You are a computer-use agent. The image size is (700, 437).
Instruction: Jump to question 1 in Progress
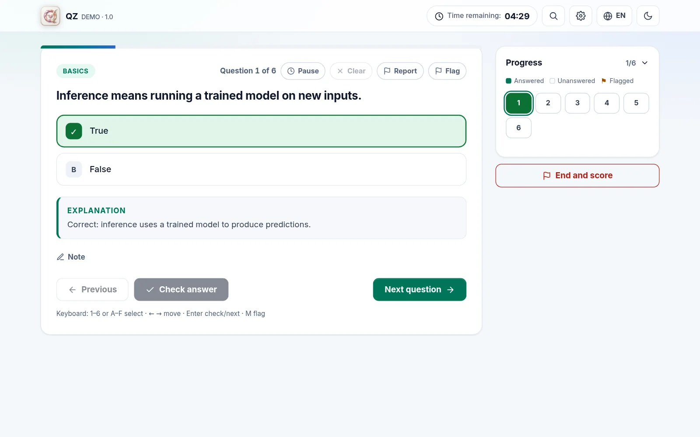click(x=518, y=103)
